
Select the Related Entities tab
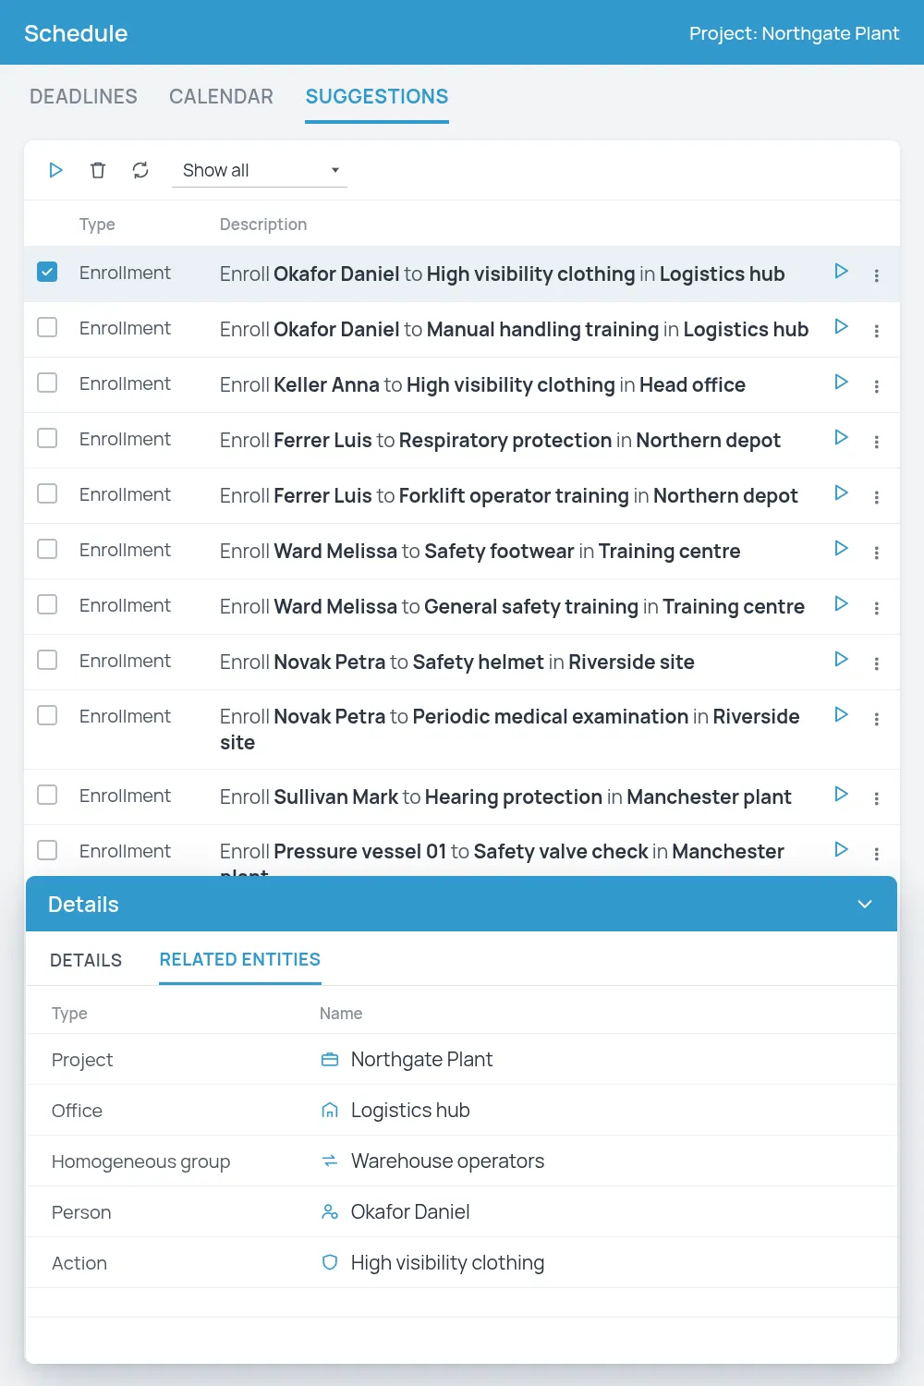click(x=240, y=959)
